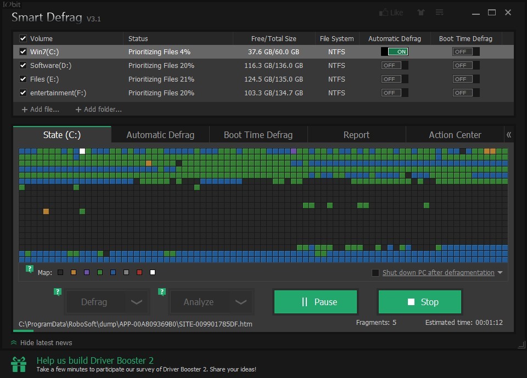Pause the defragmentation

316,302
